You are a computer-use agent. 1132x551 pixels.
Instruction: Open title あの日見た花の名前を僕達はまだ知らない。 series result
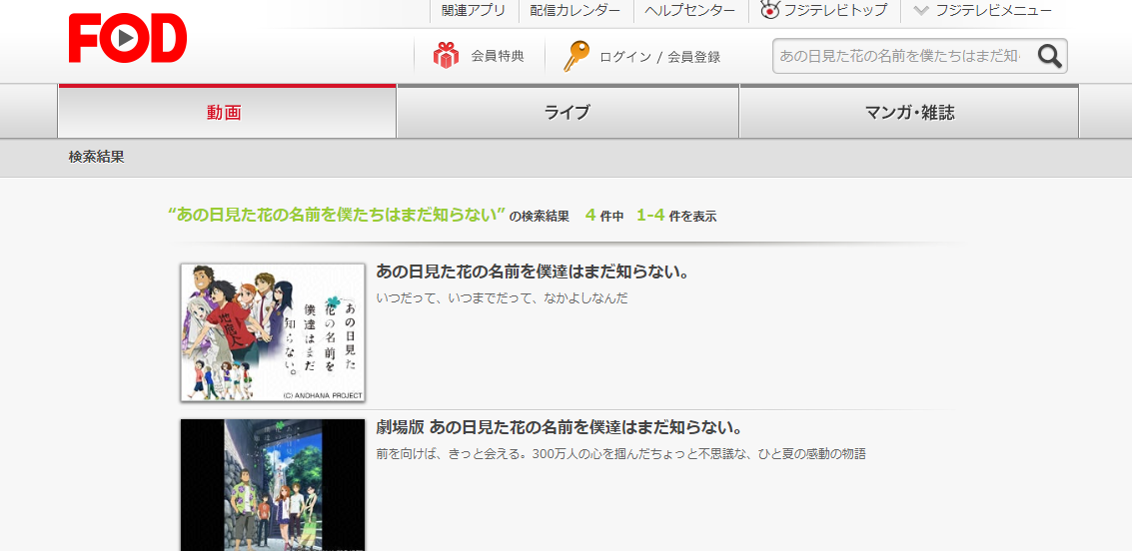535,273
